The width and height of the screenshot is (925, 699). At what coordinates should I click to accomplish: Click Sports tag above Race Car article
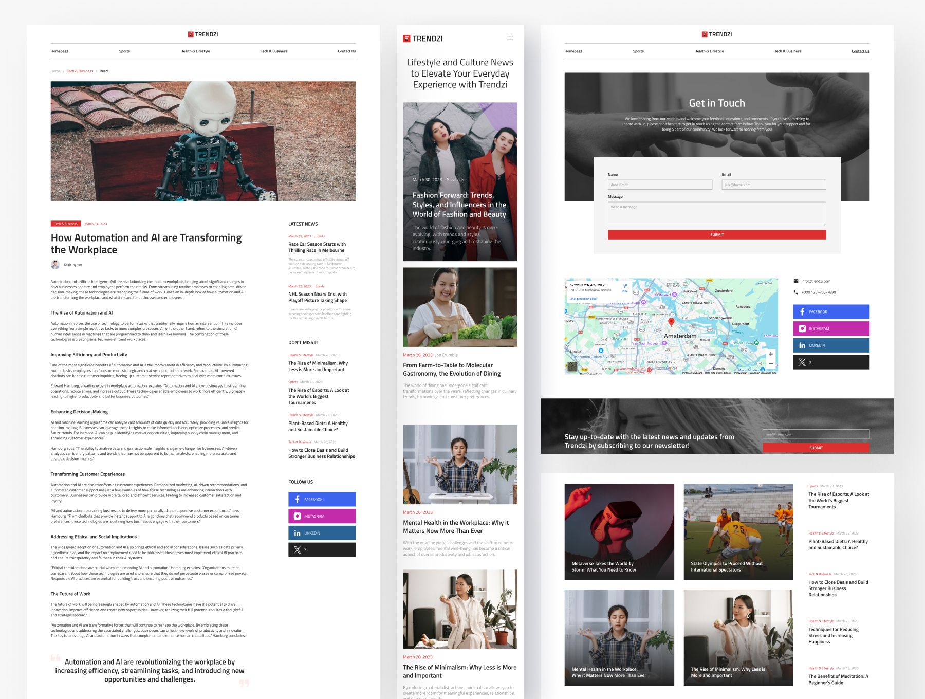tap(320, 236)
